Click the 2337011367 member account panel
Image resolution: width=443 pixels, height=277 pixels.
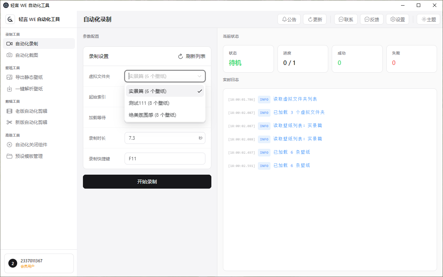click(38, 263)
